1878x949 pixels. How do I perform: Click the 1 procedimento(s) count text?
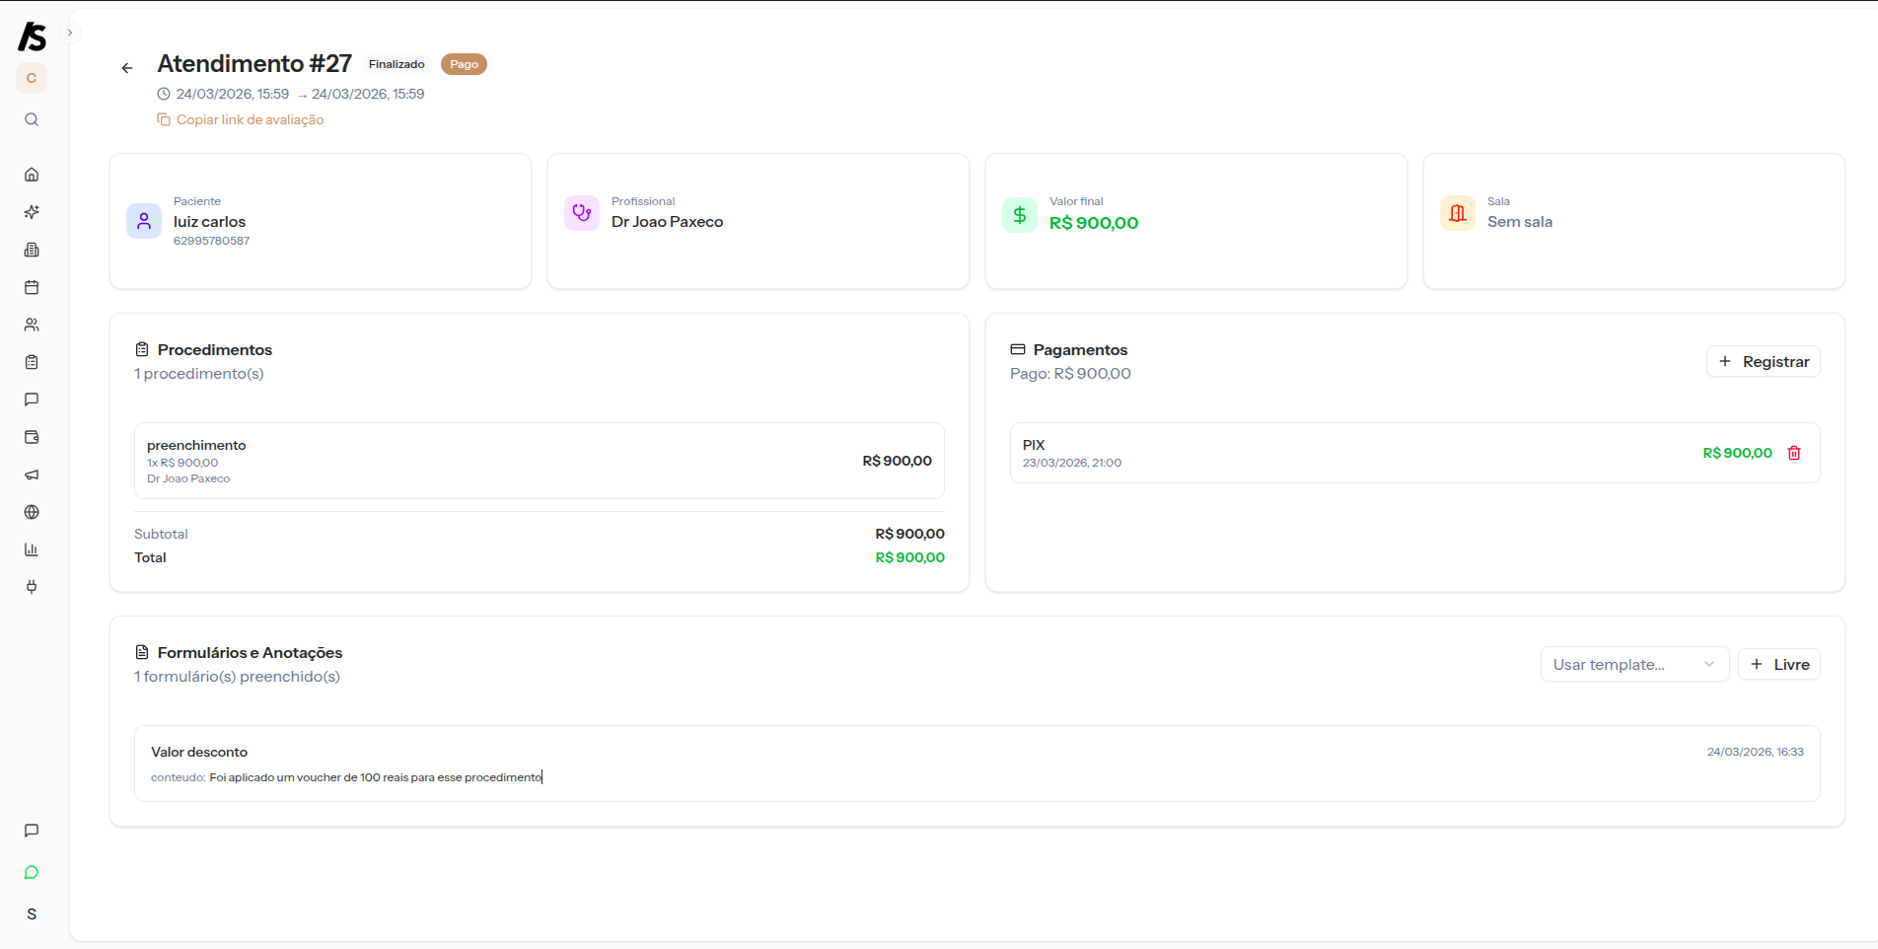click(199, 374)
